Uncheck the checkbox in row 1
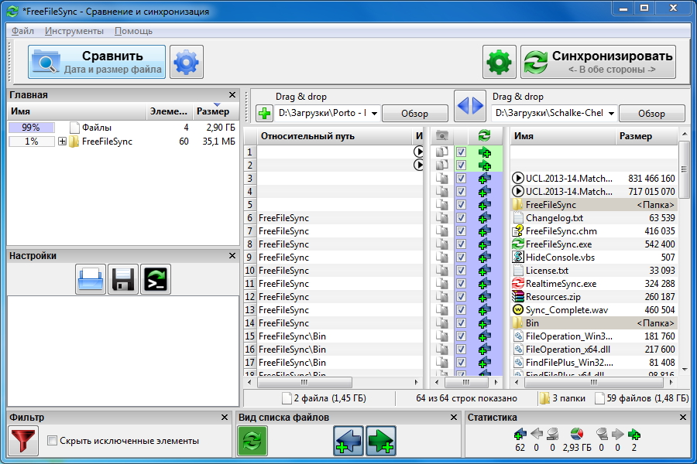This screenshot has width=697, height=464. (x=461, y=152)
